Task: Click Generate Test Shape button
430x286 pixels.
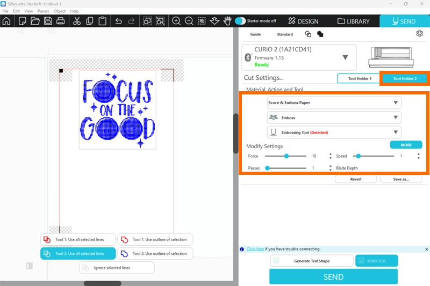Action: pyautogui.click(x=312, y=261)
